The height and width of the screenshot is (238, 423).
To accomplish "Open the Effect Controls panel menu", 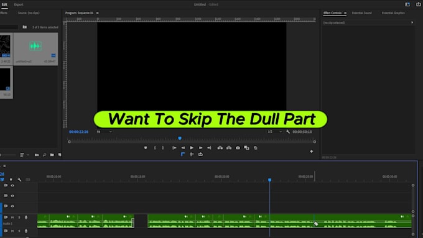I will 345,13.
